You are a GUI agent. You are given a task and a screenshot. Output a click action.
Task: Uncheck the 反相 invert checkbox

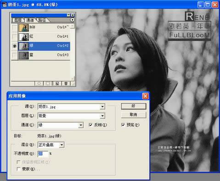click(x=90, y=125)
